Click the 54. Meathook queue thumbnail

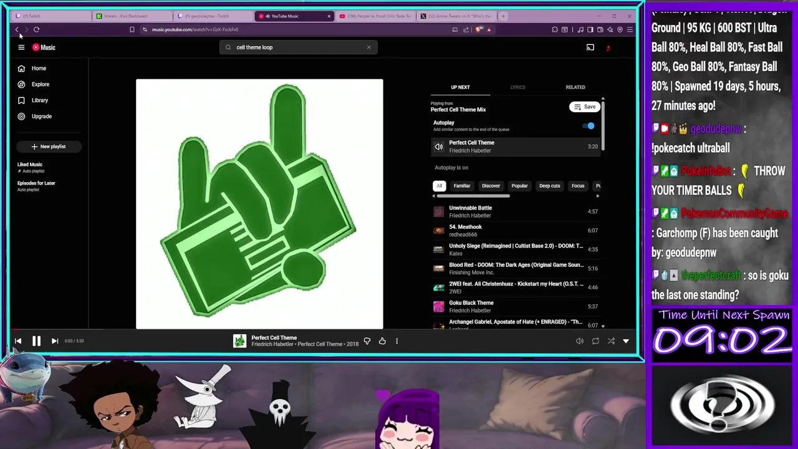pyautogui.click(x=439, y=231)
